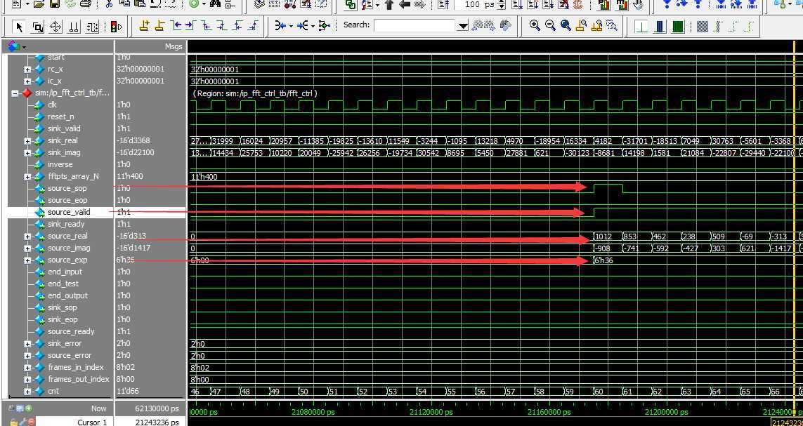Click the traffic-light breakpoint icon

pos(116,27)
